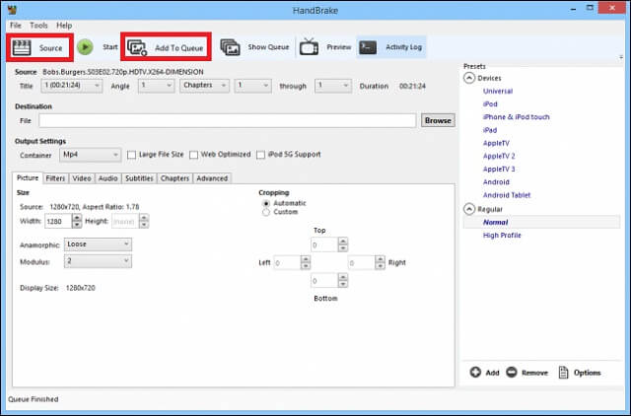Switch to the Video tab

82,178
